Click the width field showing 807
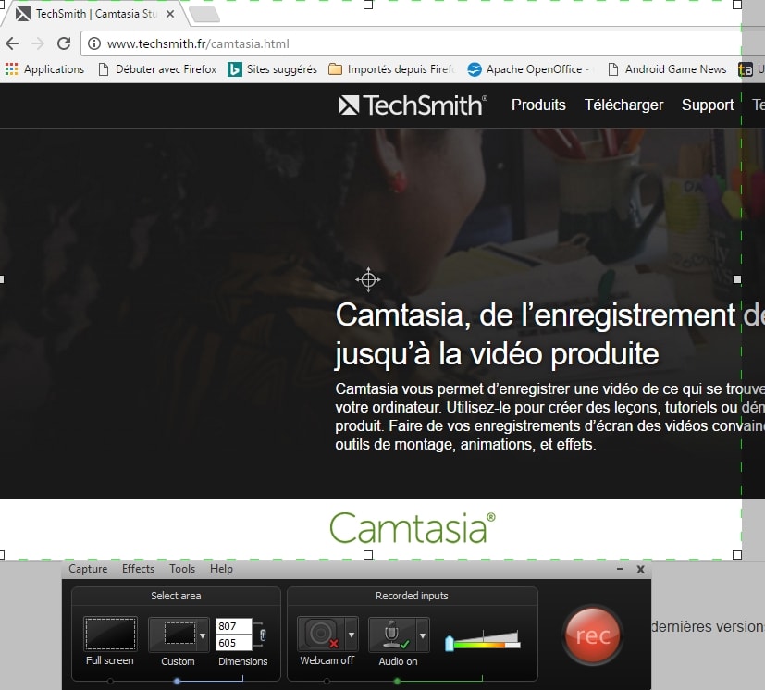 point(233,626)
